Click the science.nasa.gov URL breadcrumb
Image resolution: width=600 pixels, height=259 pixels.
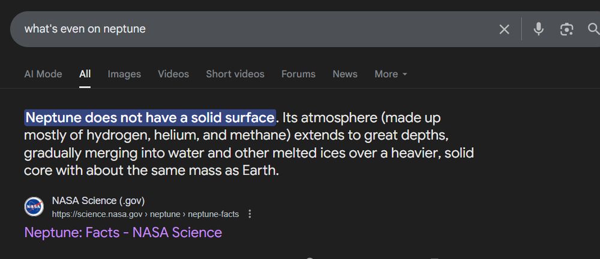[145, 214]
